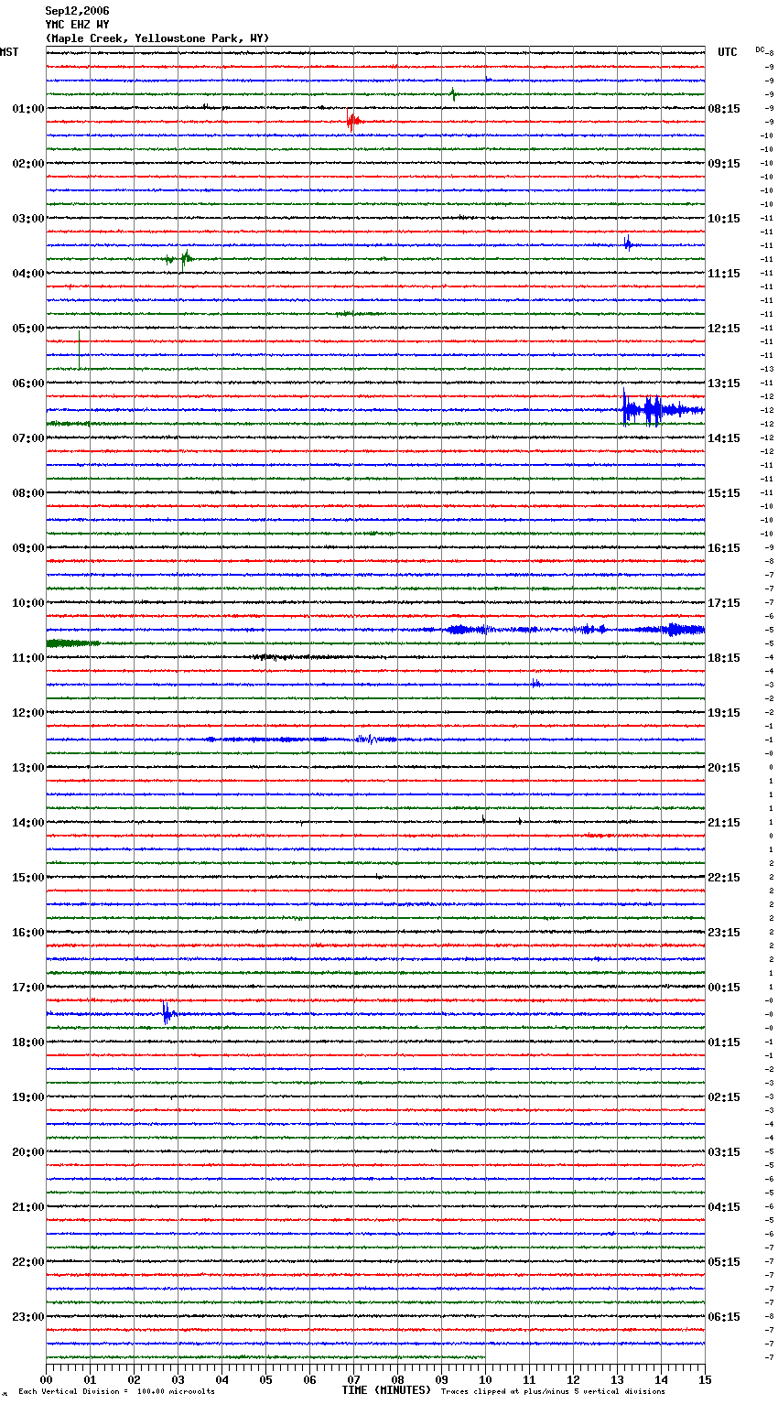Select the YMC EHZ WY station code

(77, 25)
